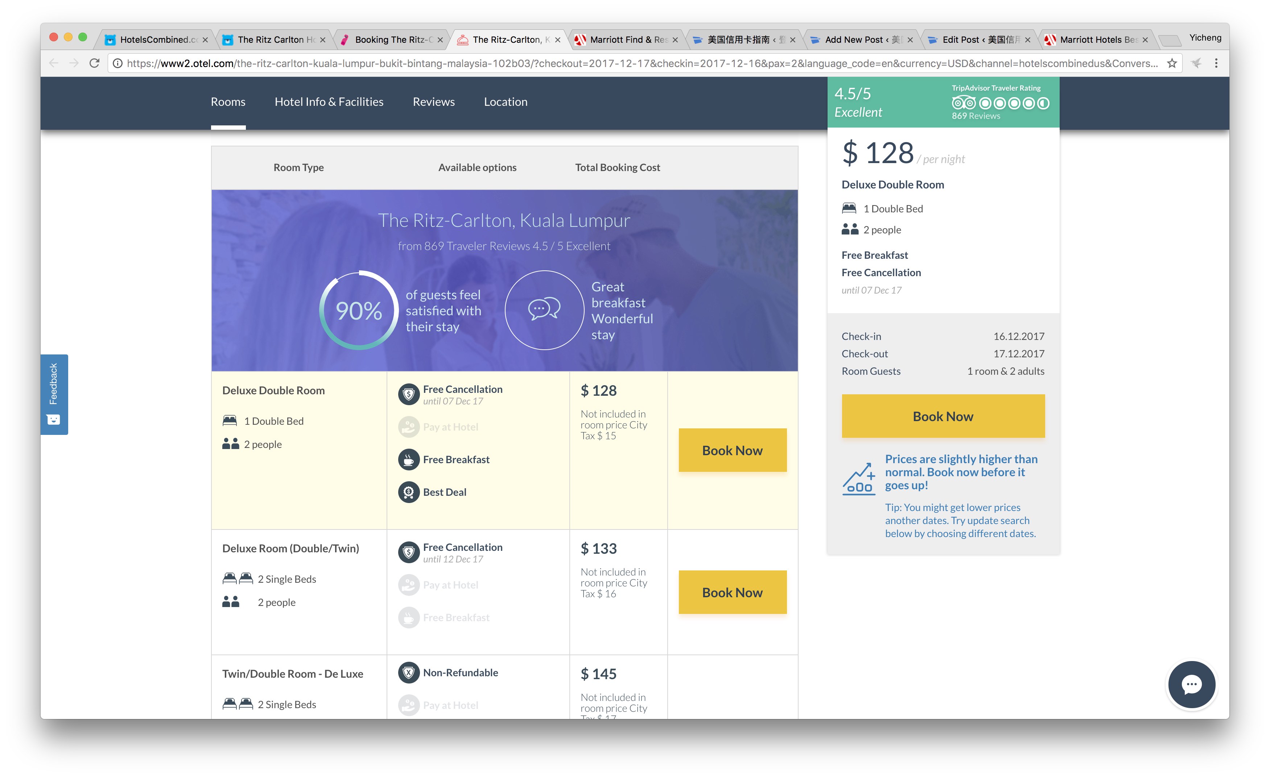Click 'The Ritz-Carlton, Kuala Lumpur' banner title

click(x=504, y=220)
